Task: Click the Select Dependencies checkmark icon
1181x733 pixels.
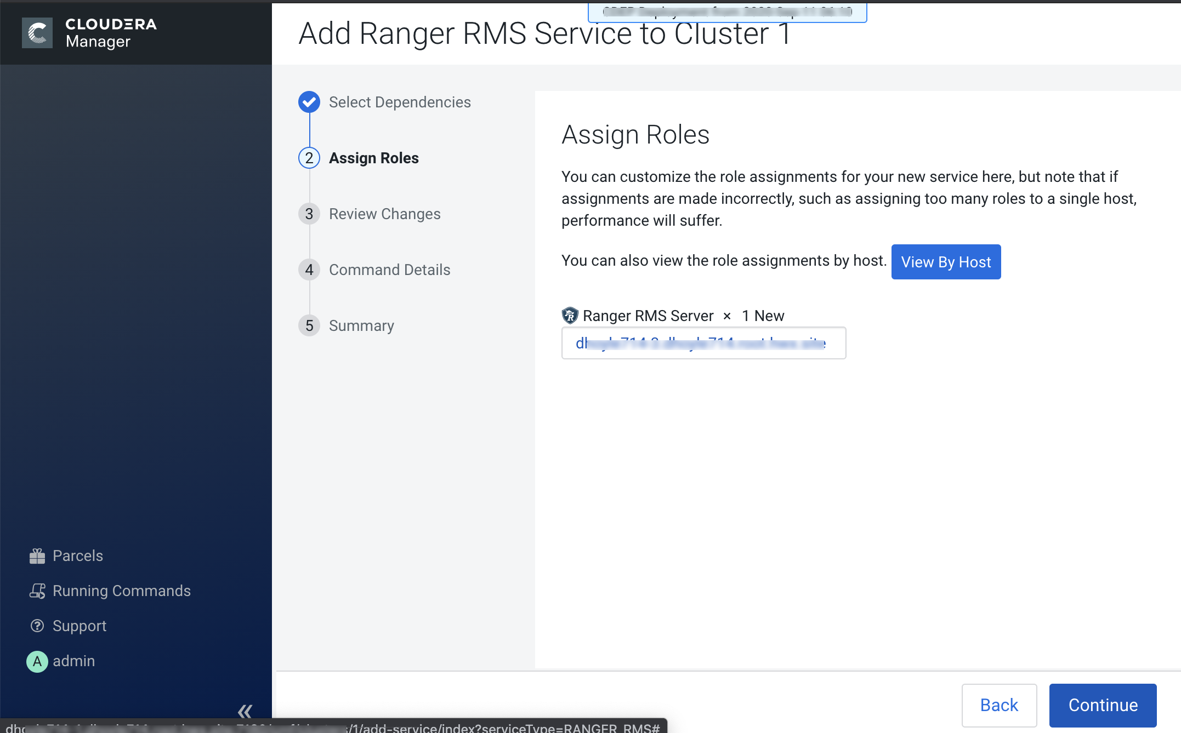Action: coord(309,102)
